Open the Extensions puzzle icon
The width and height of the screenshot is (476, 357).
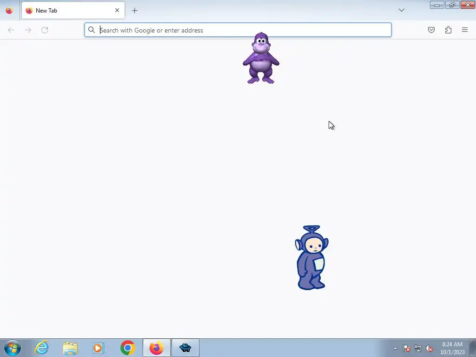448,30
